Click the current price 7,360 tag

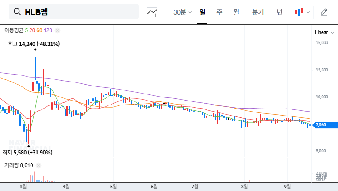tap(325, 125)
